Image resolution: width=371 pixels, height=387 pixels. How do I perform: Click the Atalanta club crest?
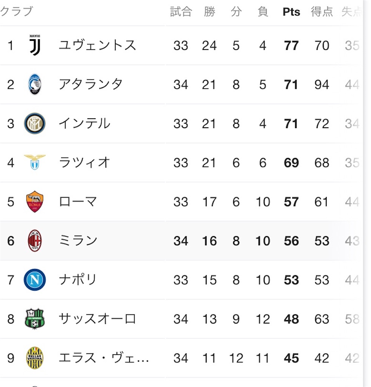(x=35, y=84)
